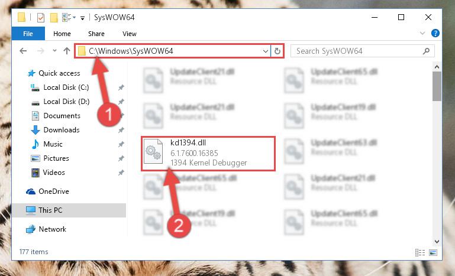Open the recent locations dropdown arrow
455x276 pixels.
tap(54, 51)
